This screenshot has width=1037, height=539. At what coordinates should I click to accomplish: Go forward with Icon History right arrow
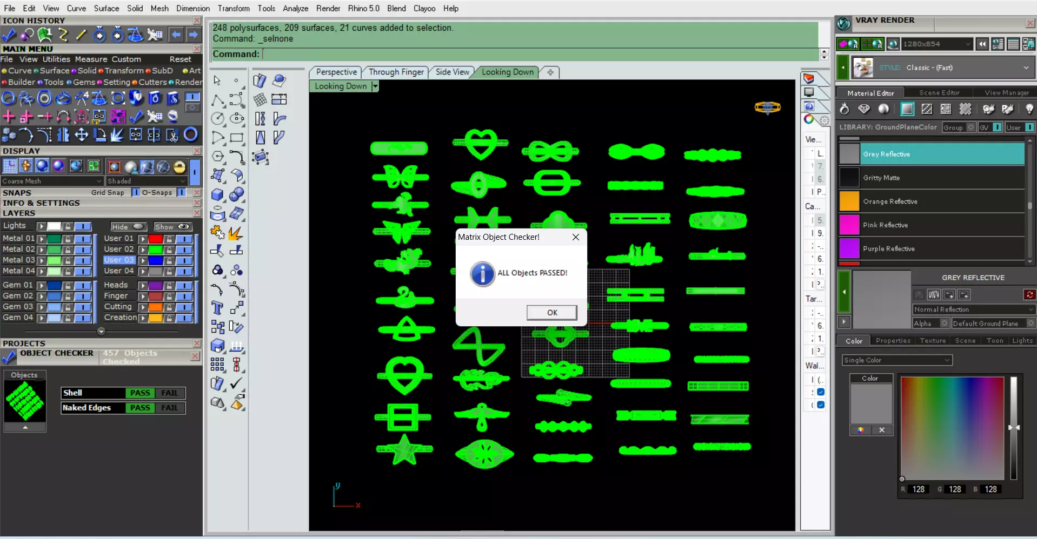pyautogui.click(x=193, y=35)
